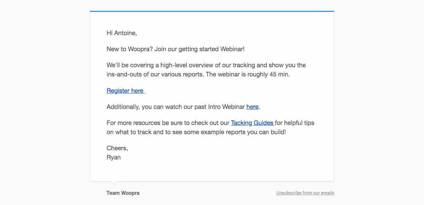Viewport: 424px width, 205px height.
Task: Click the "Ryan" signature name
Action: (x=114, y=157)
